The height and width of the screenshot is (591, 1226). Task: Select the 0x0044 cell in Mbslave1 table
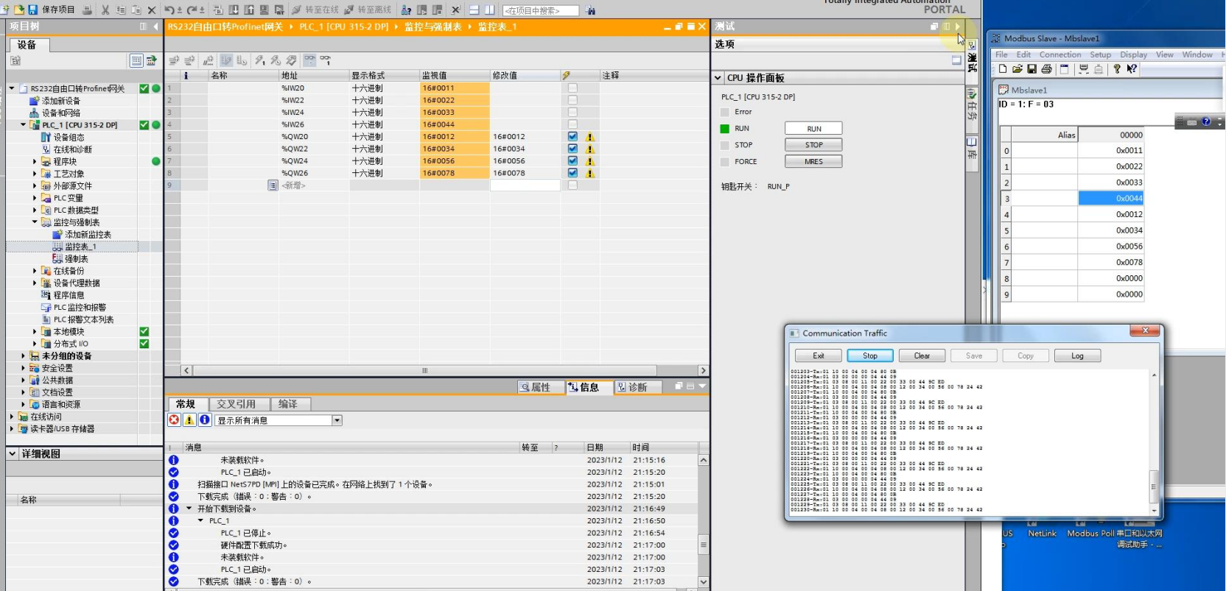click(x=1110, y=198)
